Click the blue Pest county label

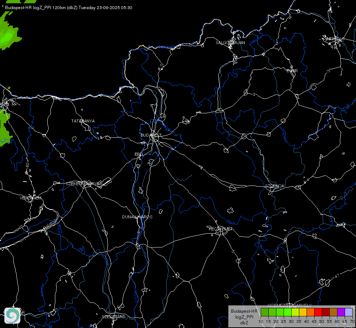pos(232,222)
